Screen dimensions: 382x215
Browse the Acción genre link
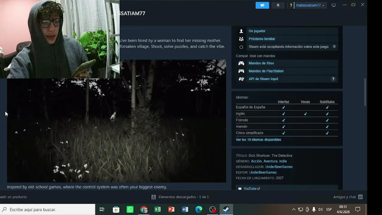[x=256, y=161]
